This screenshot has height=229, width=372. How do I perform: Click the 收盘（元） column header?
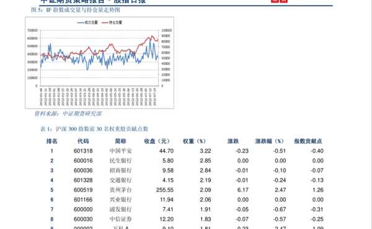click(157, 141)
